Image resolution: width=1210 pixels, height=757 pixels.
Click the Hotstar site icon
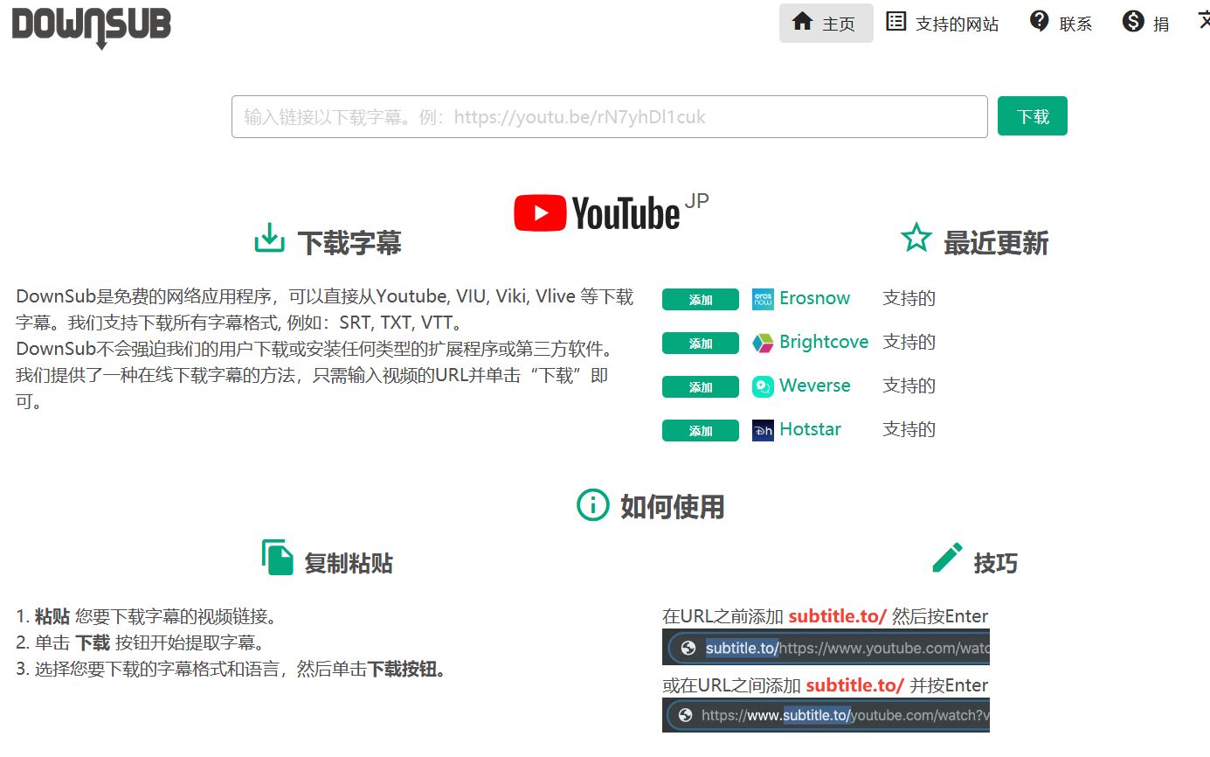pos(763,430)
